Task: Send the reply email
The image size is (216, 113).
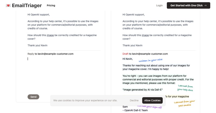Action: pos(33,97)
